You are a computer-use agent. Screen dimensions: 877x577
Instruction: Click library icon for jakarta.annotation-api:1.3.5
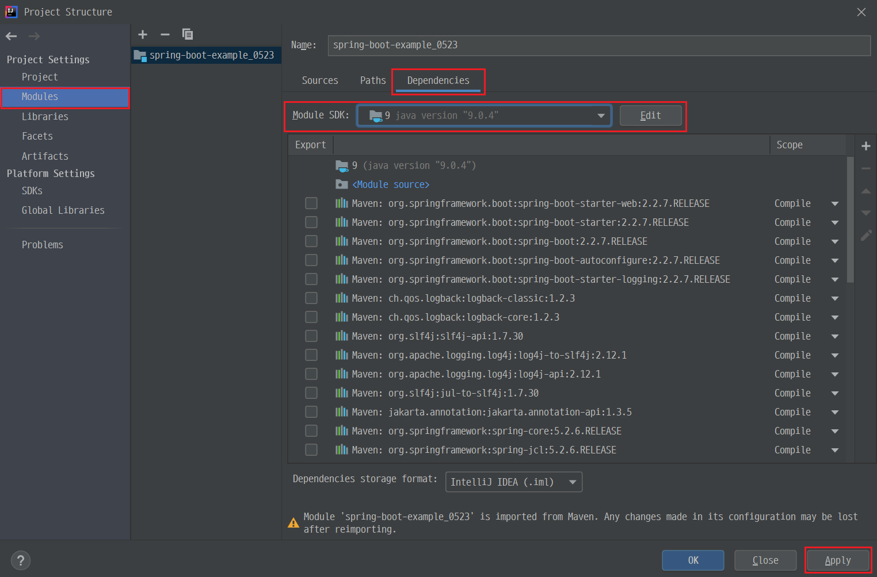click(x=342, y=411)
